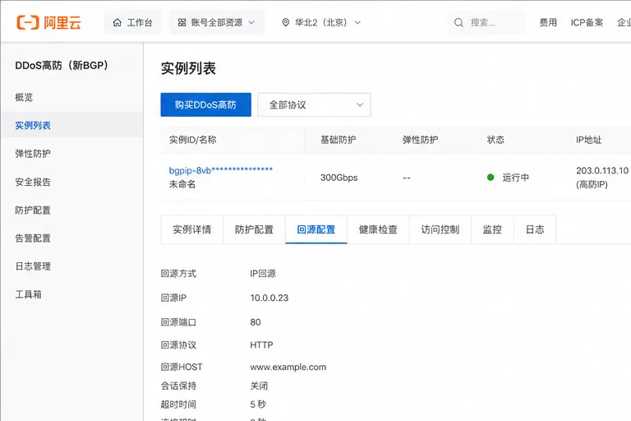This screenshot has height=421, width=631.
Task: Click the location pin icon for 华北2
Action: coord(286,22)
